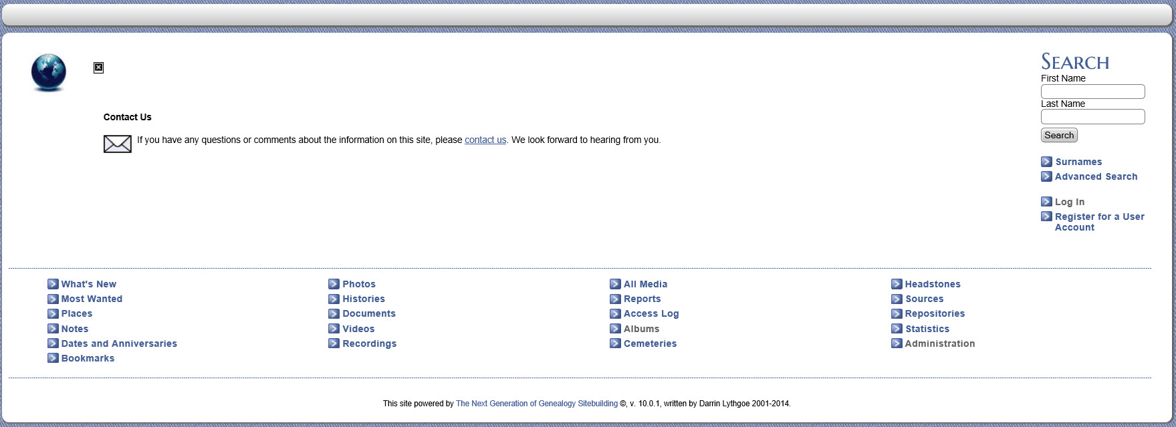Click arrow icon next to Log In

[1046, 202]
